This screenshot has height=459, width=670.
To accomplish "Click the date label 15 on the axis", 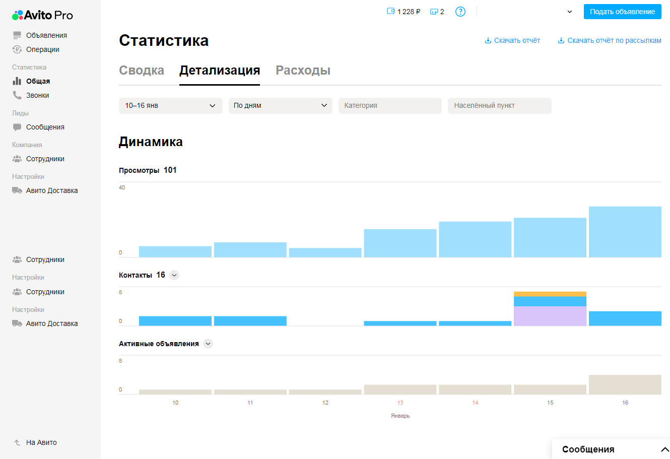I will tap(550, 403).
